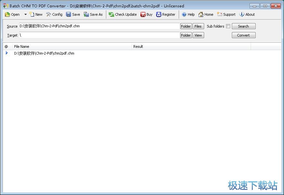Click the View target button

click(198, 35)
